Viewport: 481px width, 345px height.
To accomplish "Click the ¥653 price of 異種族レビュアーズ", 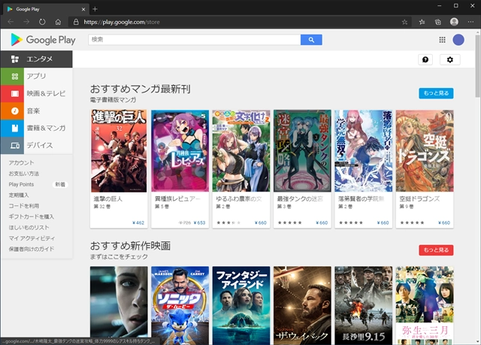I will click(x=199, y=222).
